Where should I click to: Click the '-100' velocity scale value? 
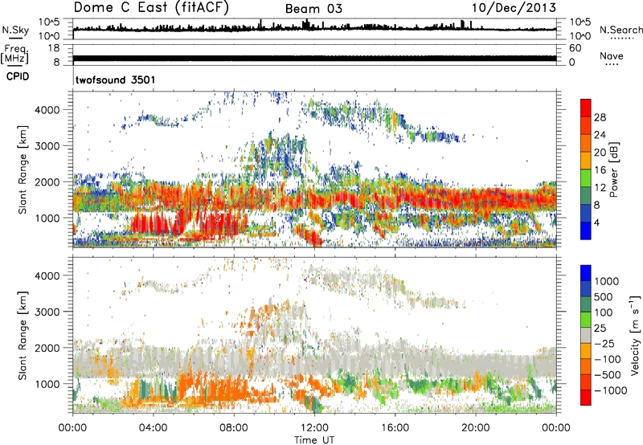click(607, 359)
